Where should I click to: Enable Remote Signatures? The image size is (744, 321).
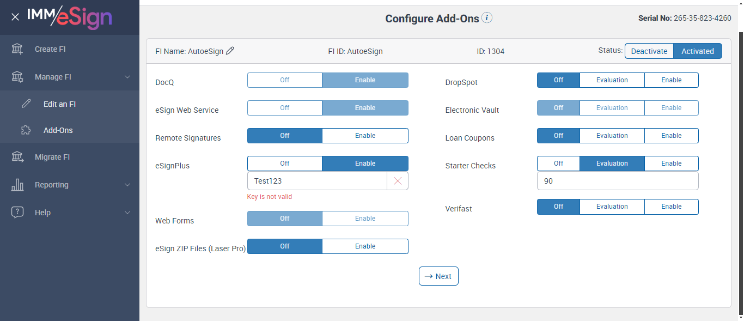365,136
